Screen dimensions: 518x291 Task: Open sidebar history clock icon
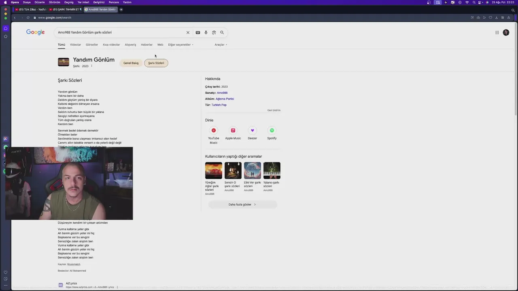point(6,278)
